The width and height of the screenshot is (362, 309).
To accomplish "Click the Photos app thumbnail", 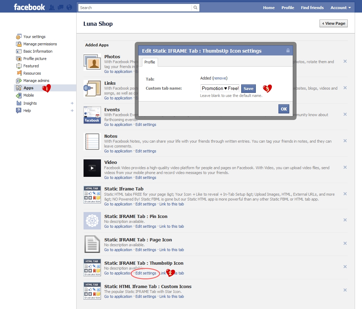I will pyautogui.click(x=92, y=62).
